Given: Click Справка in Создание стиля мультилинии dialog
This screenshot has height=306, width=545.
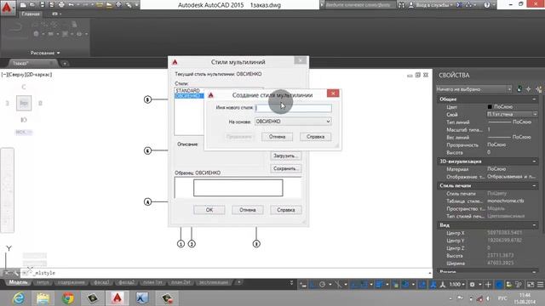Looking at the screenshot, I should point(315,137).
